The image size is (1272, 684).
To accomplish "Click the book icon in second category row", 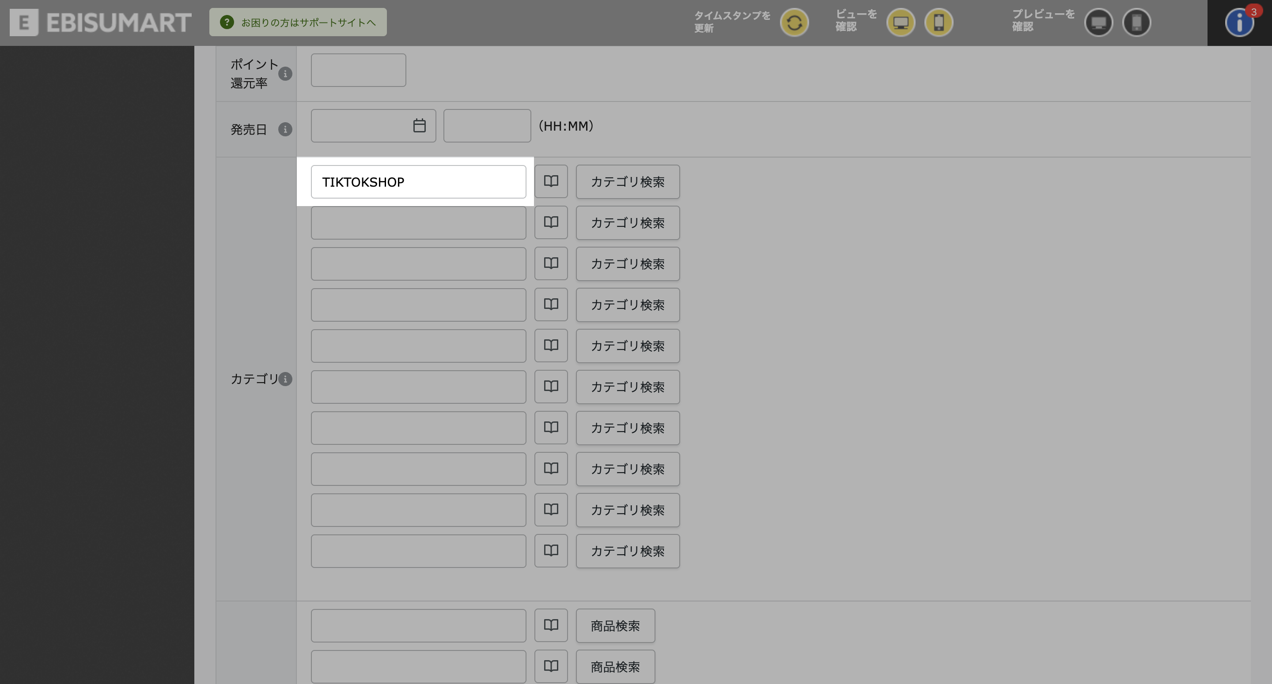I will tap(551, 222).
